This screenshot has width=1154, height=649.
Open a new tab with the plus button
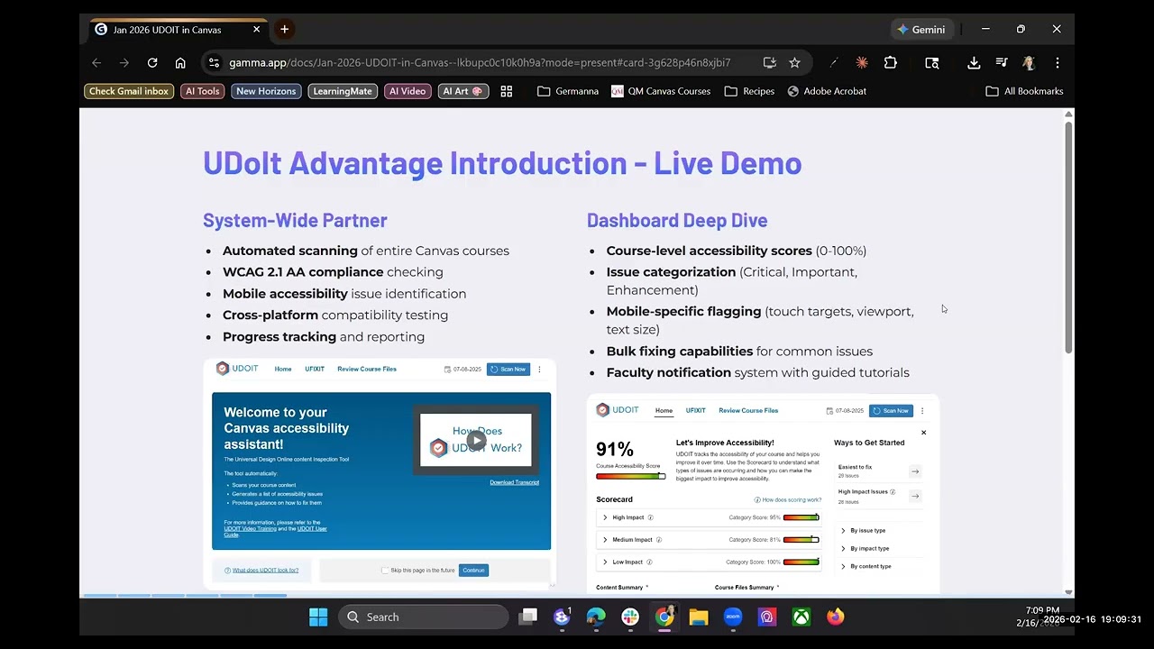click(x=284, y=29)
